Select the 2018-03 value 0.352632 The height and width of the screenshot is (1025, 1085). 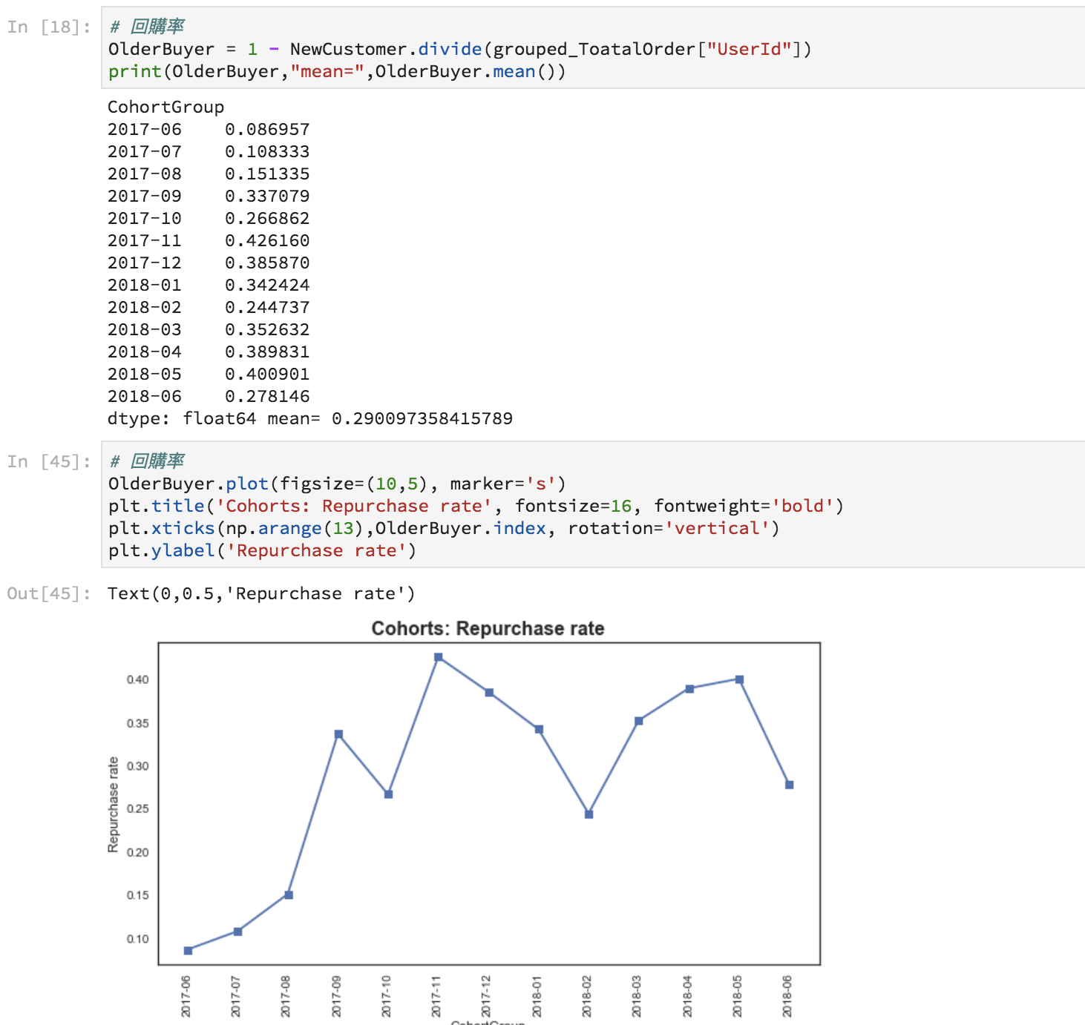(267, 329)
